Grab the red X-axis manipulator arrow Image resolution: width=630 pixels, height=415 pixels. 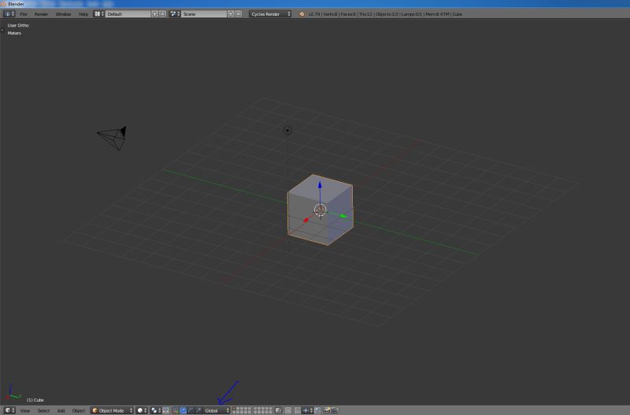[306, 220]
